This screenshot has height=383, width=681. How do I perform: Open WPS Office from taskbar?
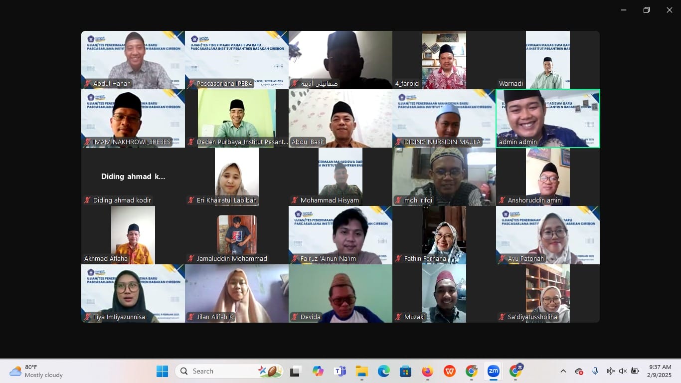[x=449, y=371]
